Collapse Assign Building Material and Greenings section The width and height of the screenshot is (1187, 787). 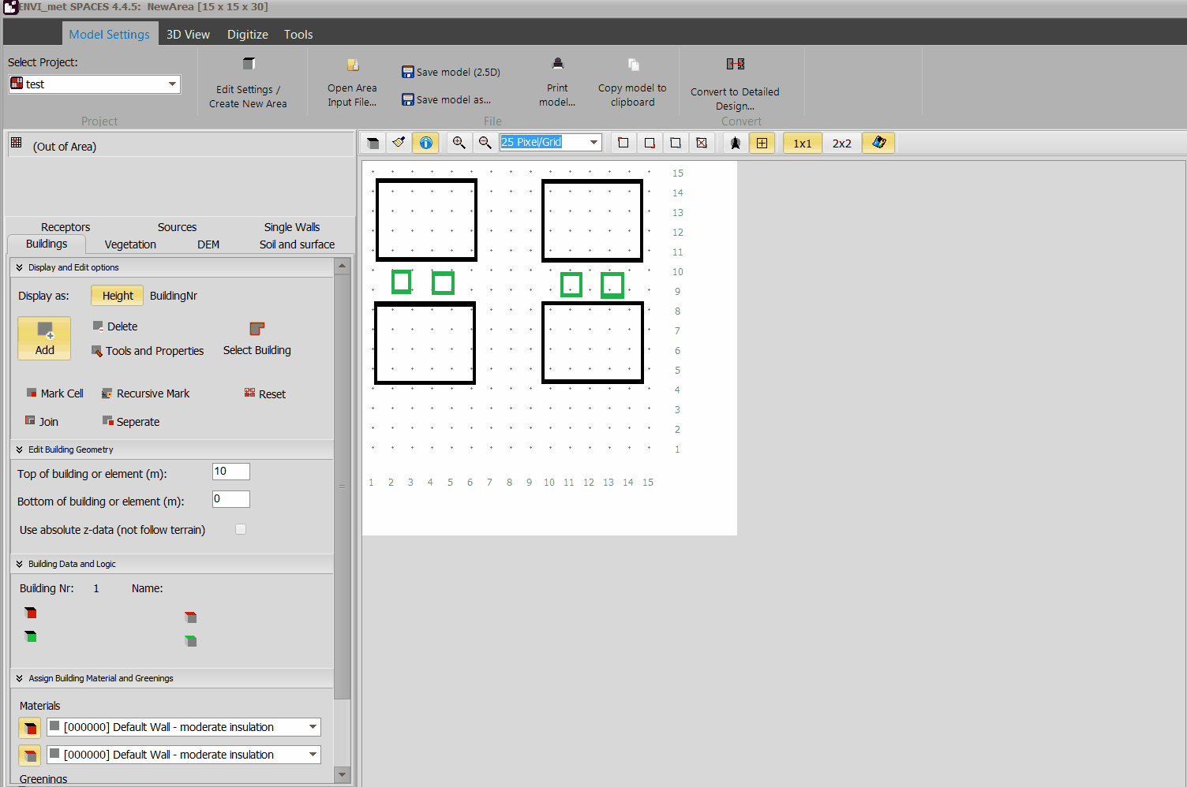(x=19, y=678)
